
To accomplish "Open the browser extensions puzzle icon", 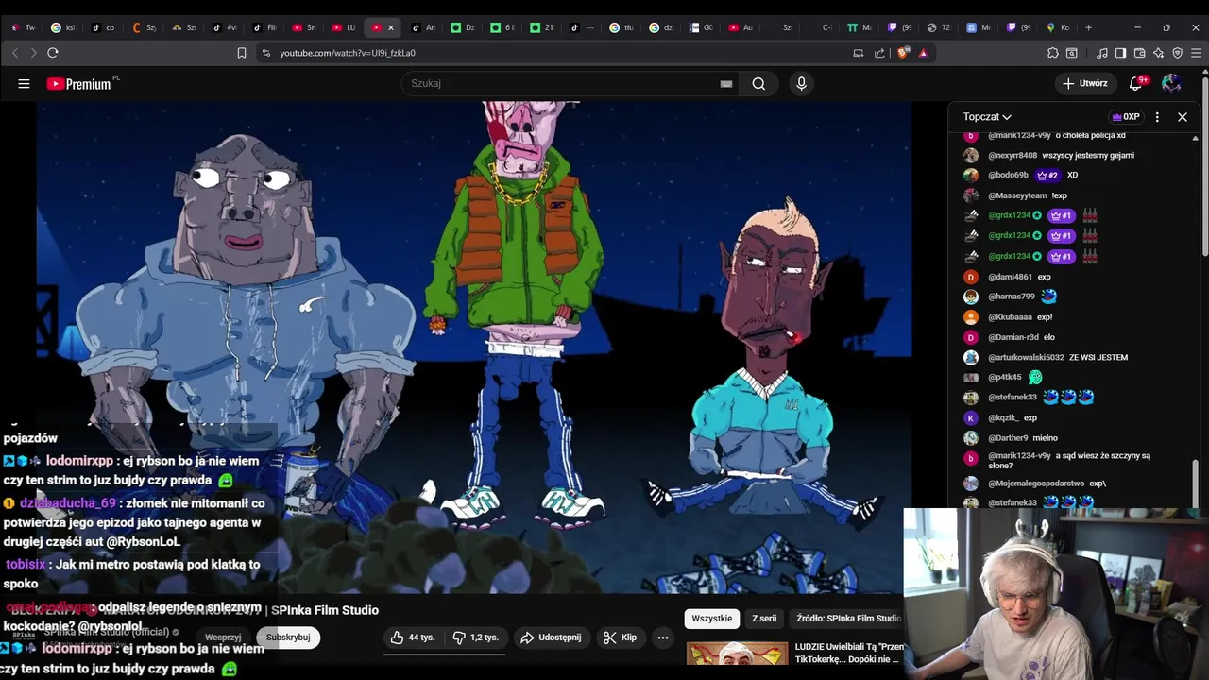I will pyautogui.click(x=1053, y=53).
